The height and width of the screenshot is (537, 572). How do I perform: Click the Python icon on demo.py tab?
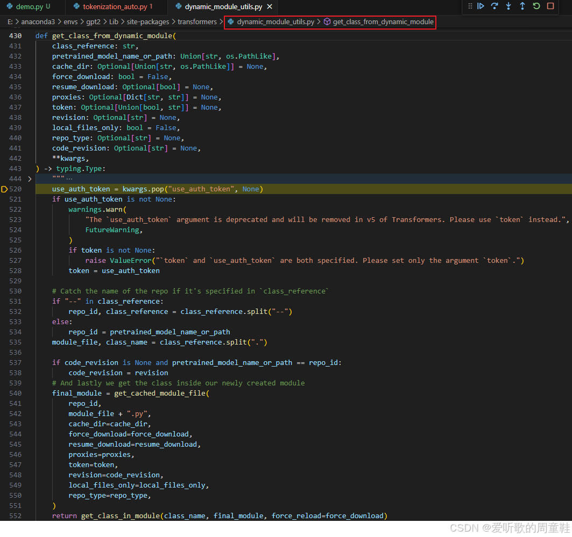(x=10, y=6)
